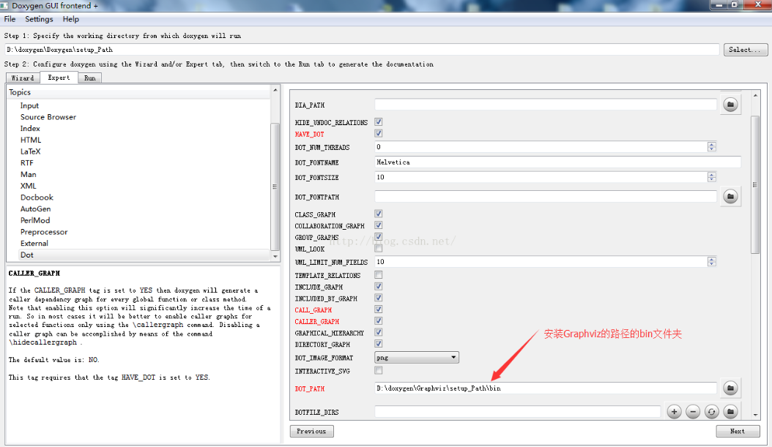Enable UML_LOOK checkbox
This screenshot has height=447, width=772.
click(x=378, y=248)
